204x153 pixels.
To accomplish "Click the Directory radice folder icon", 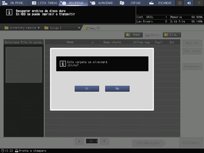I will pyautogui.click(x=6, y=28).
